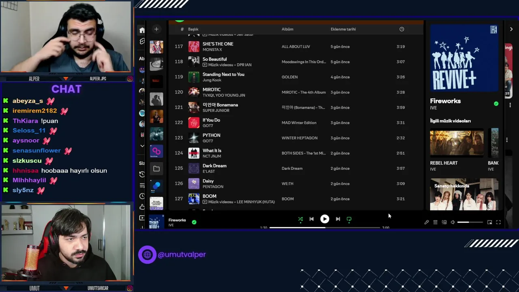Sort by the # column header
519x292 pixels.
pos(182,29)
